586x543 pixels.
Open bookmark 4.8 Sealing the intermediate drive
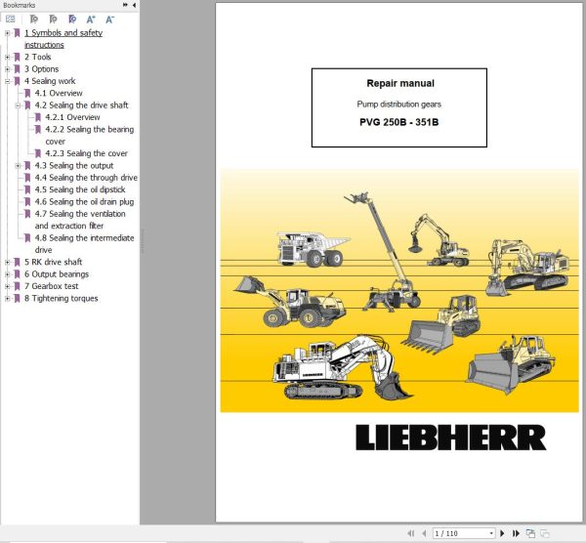click(x=84, y=244)
